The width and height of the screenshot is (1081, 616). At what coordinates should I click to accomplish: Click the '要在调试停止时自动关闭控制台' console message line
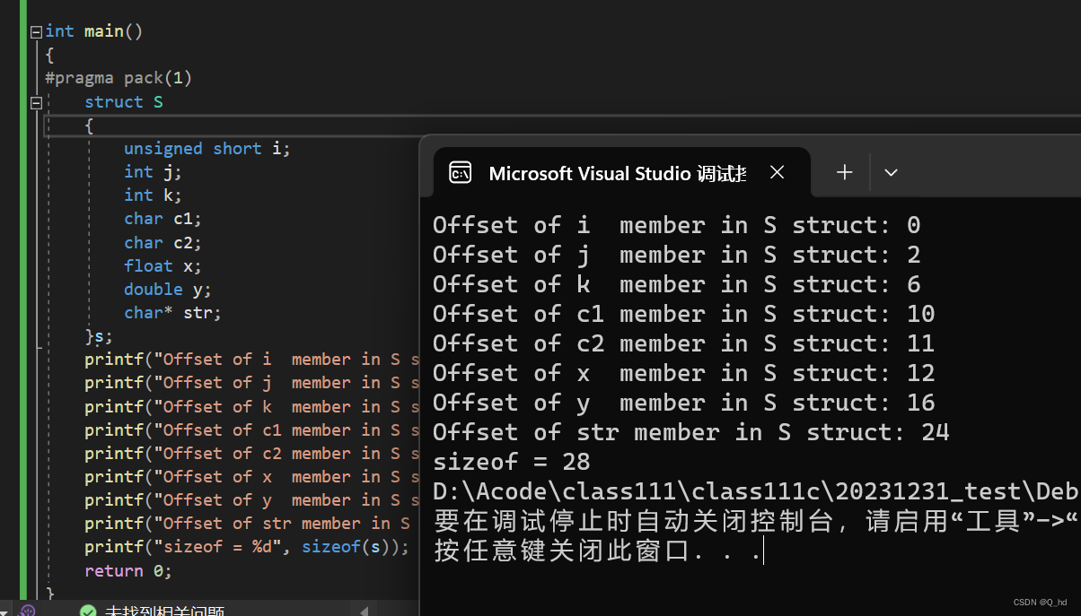[x=756, y=521]
